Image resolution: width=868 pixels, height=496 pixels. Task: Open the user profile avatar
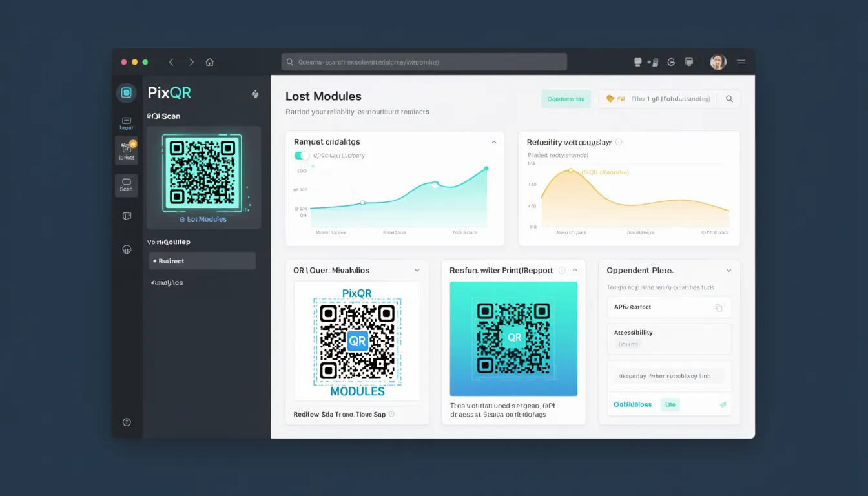718,62
